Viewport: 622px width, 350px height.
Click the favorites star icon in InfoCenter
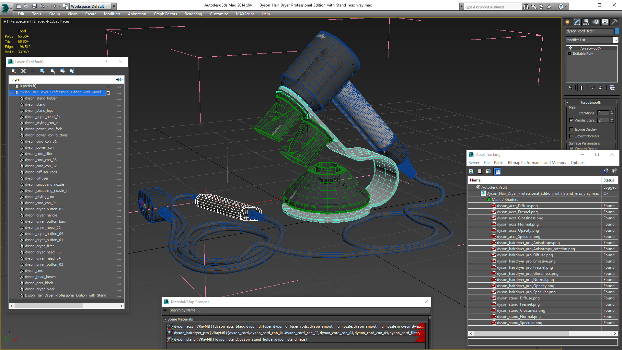(x=549, y=6)
